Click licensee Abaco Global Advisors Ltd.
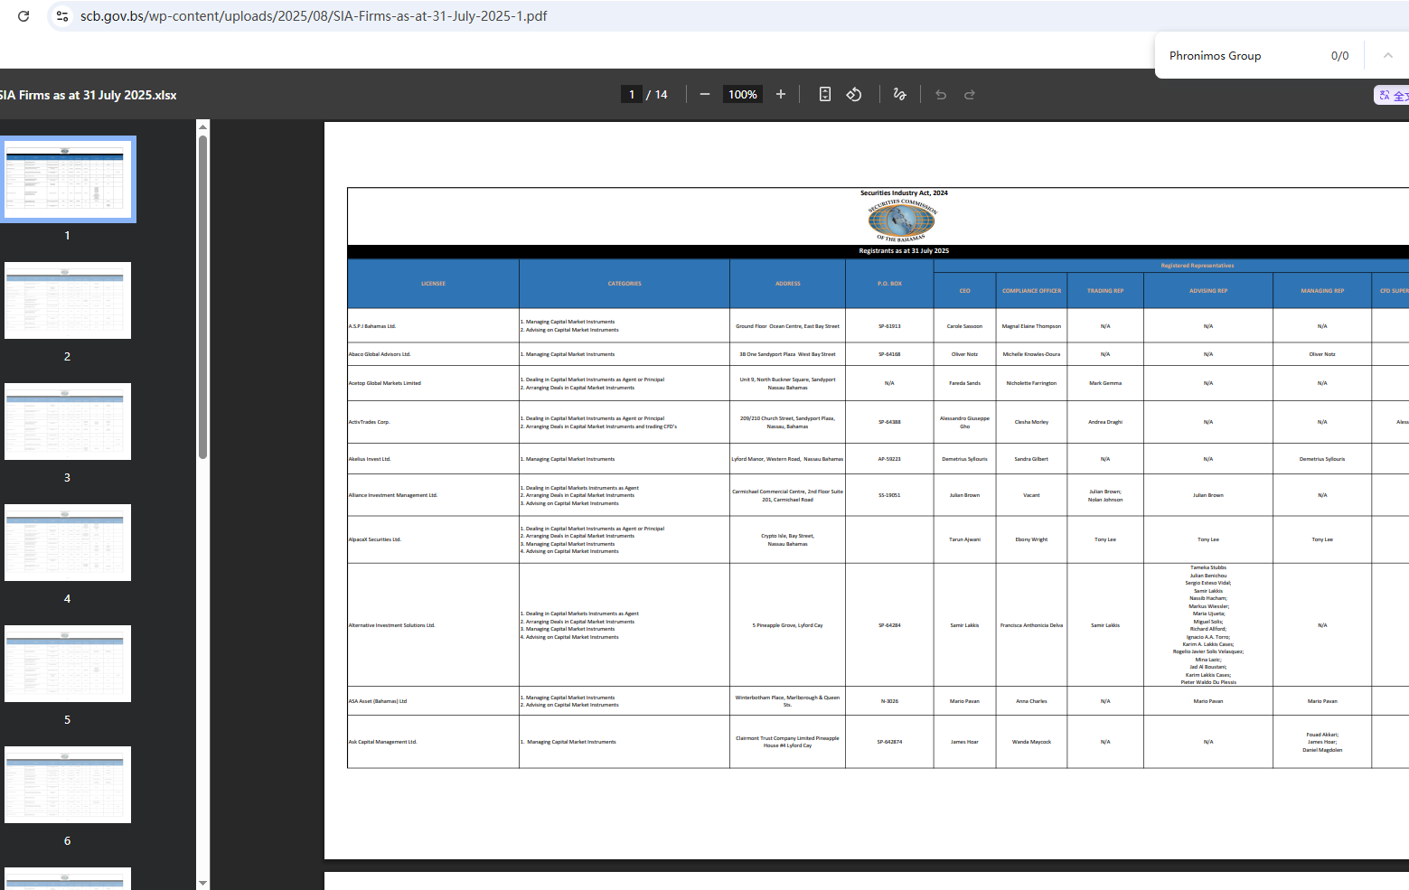Image resolution: width=1409 pixels, height=890 pixels. click(x=380, y=354)
